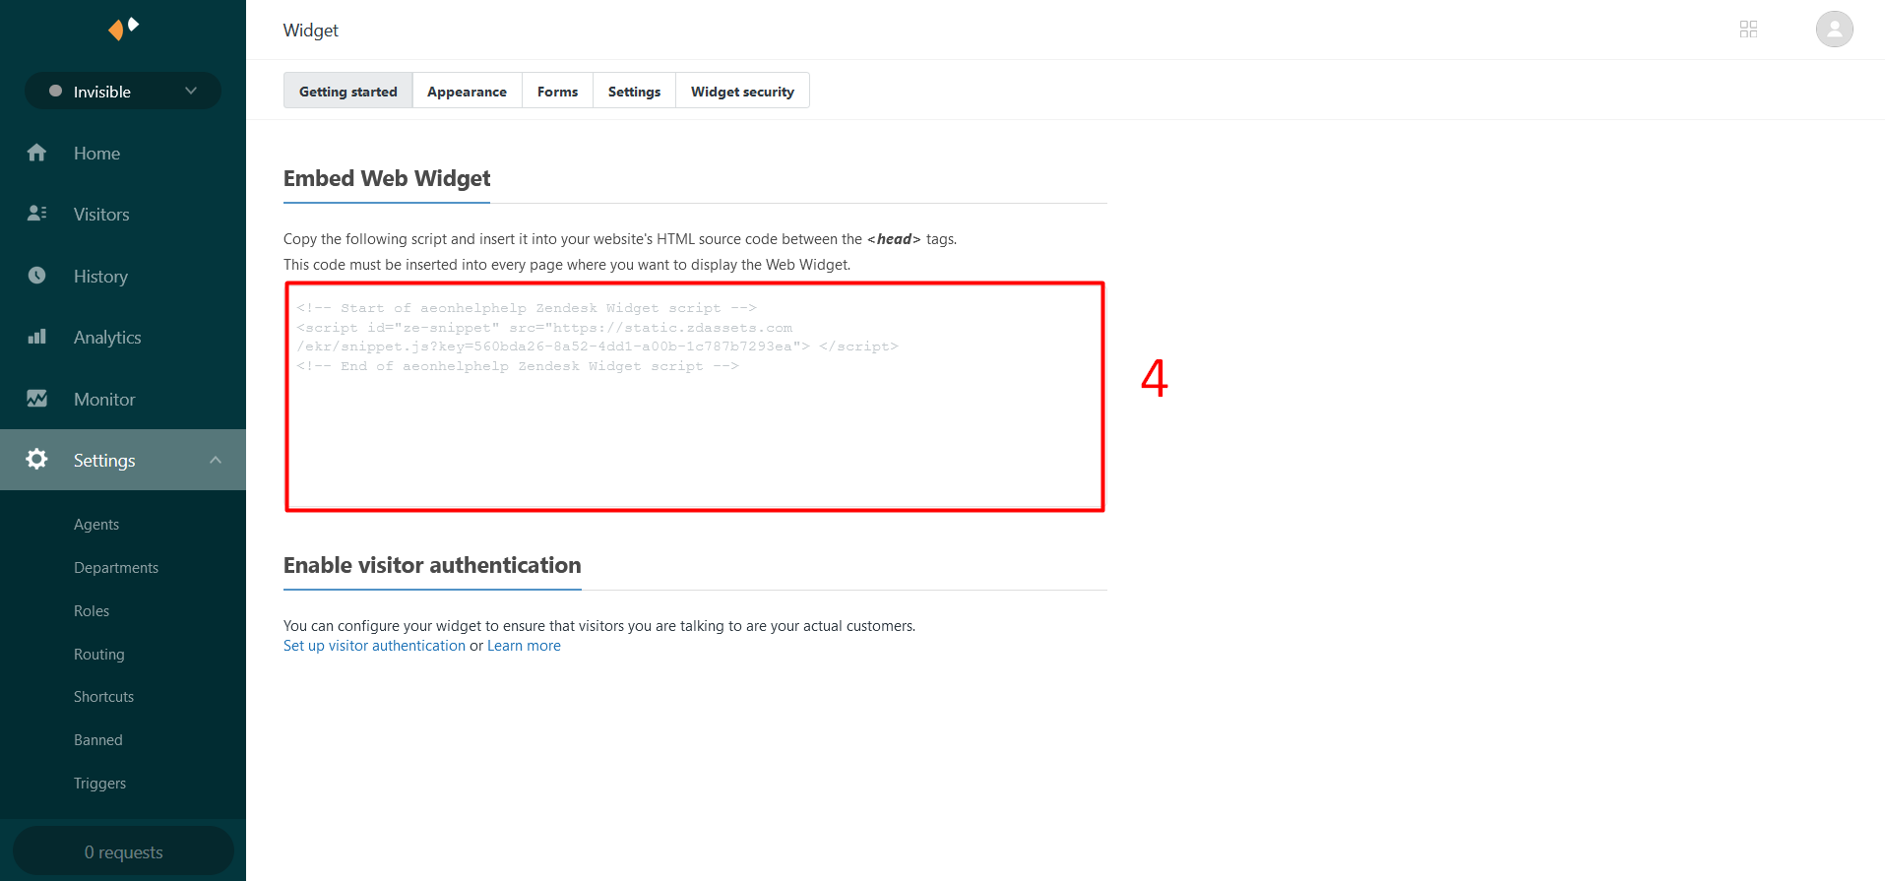Collapse the Settings menu chevron
Image resolution: width=1885 pixels, height=881 pixels.
tap(216, 460)
